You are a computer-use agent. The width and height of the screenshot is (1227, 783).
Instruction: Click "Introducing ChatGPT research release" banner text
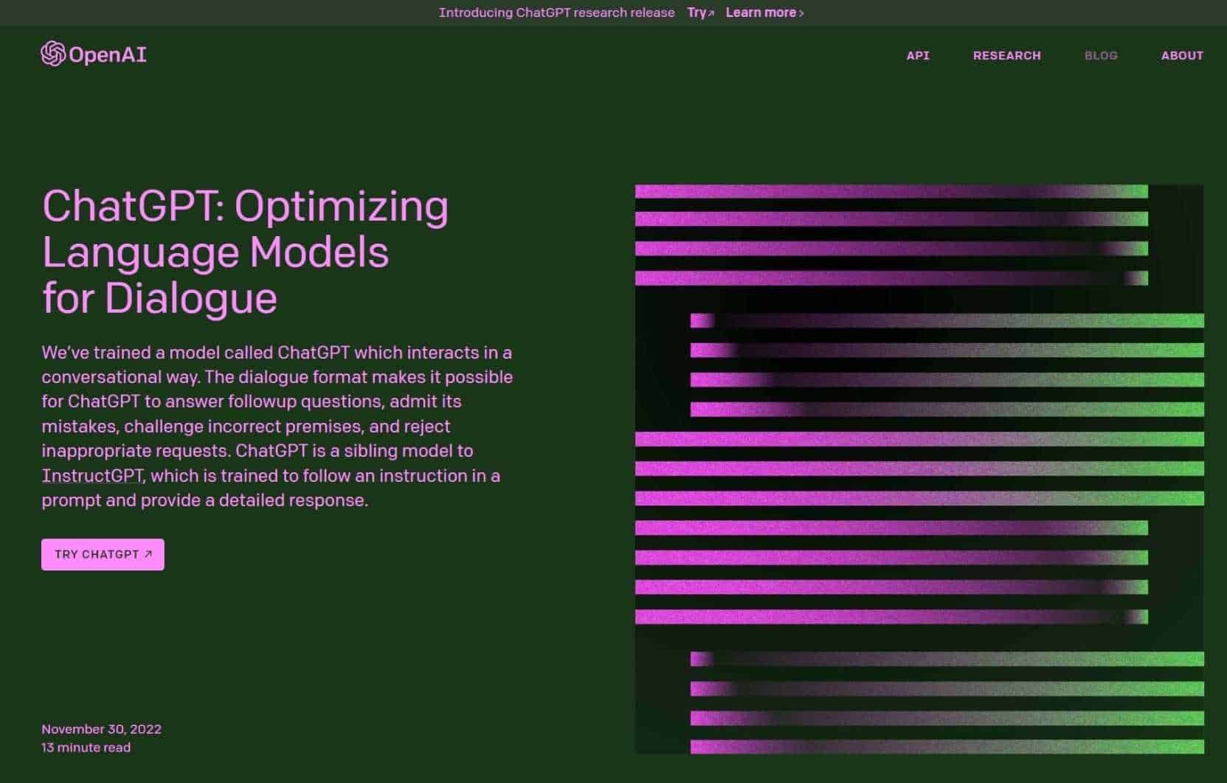(x=556, y=13)
